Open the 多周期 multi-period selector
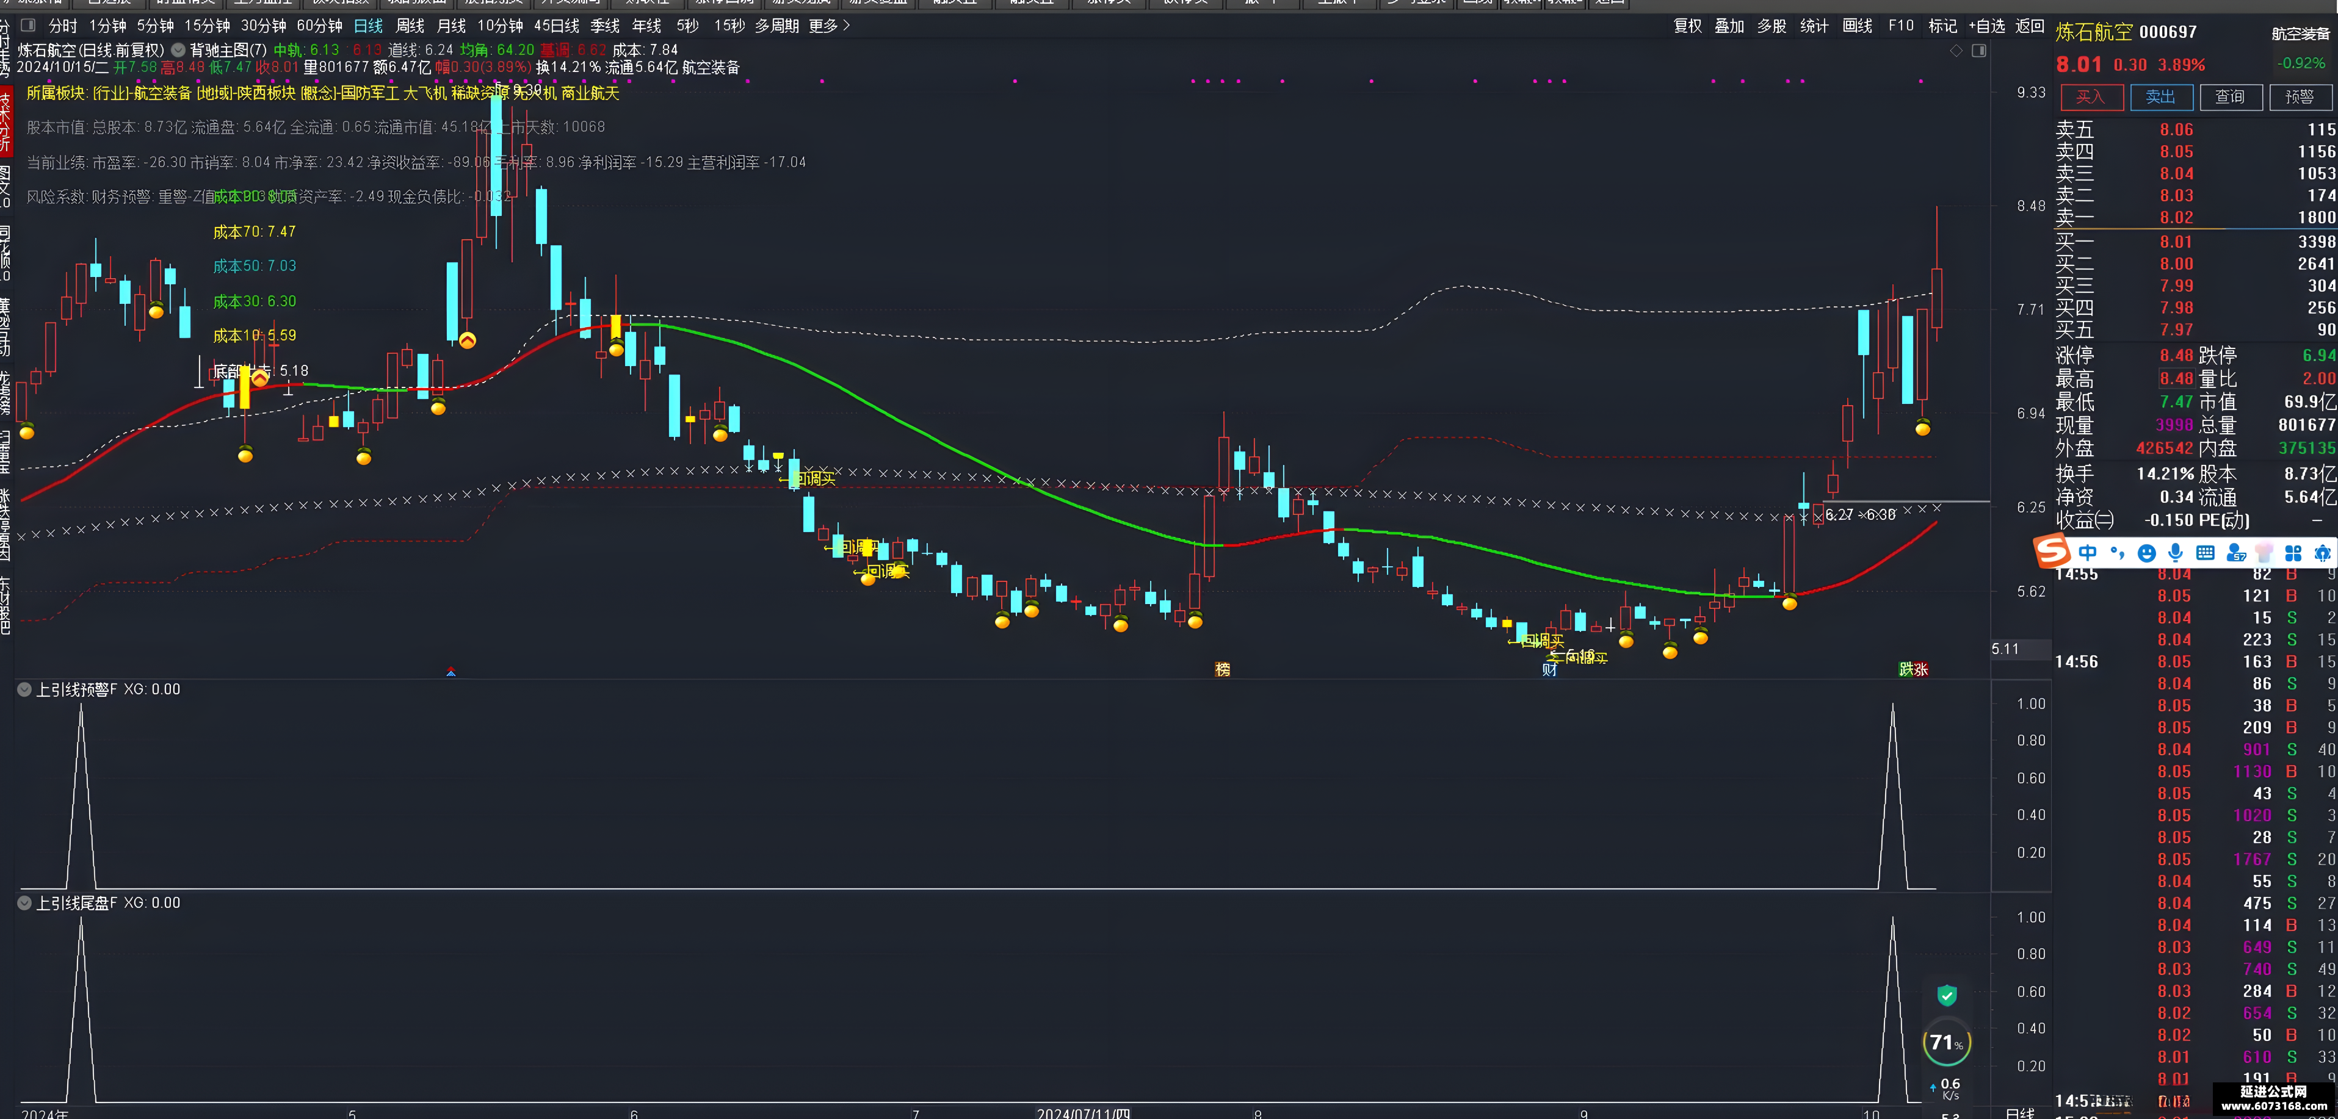 [x=777, y=26]
